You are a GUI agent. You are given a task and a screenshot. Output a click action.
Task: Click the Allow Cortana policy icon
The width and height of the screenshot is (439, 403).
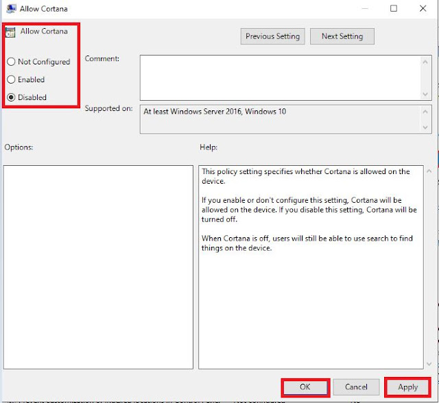pyautogui.click(x=10, y=32)
